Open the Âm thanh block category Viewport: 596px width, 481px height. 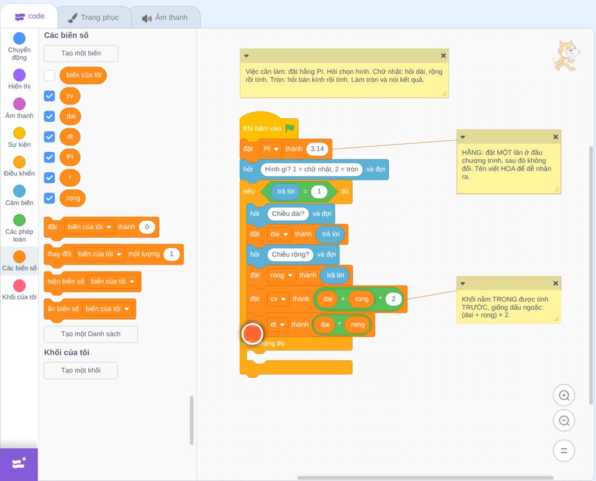(20, 104)
